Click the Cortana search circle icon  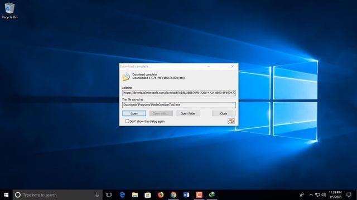pyautogui.click(x=18, y=195)
